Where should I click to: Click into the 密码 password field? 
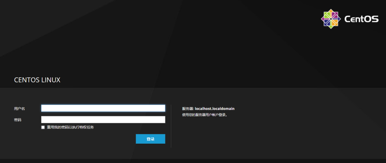(103, 120)
